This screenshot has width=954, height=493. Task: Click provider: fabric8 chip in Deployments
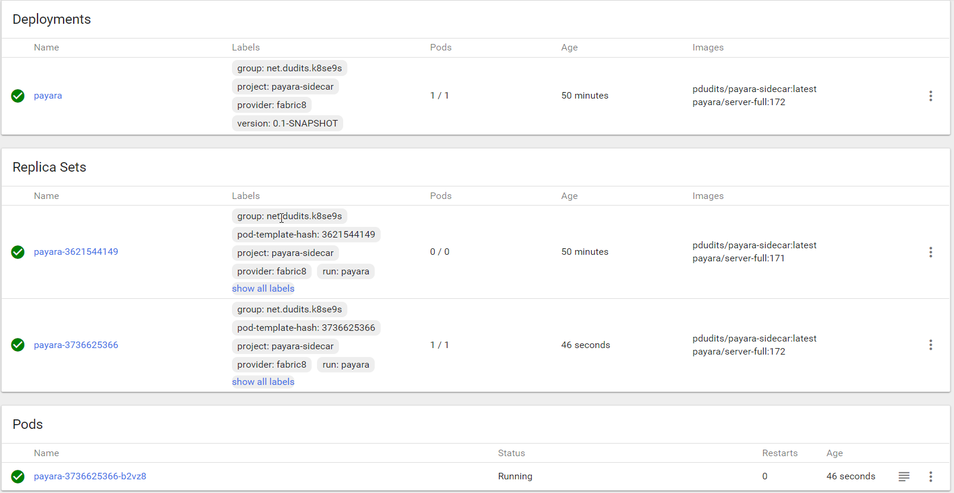click(272, 105)
